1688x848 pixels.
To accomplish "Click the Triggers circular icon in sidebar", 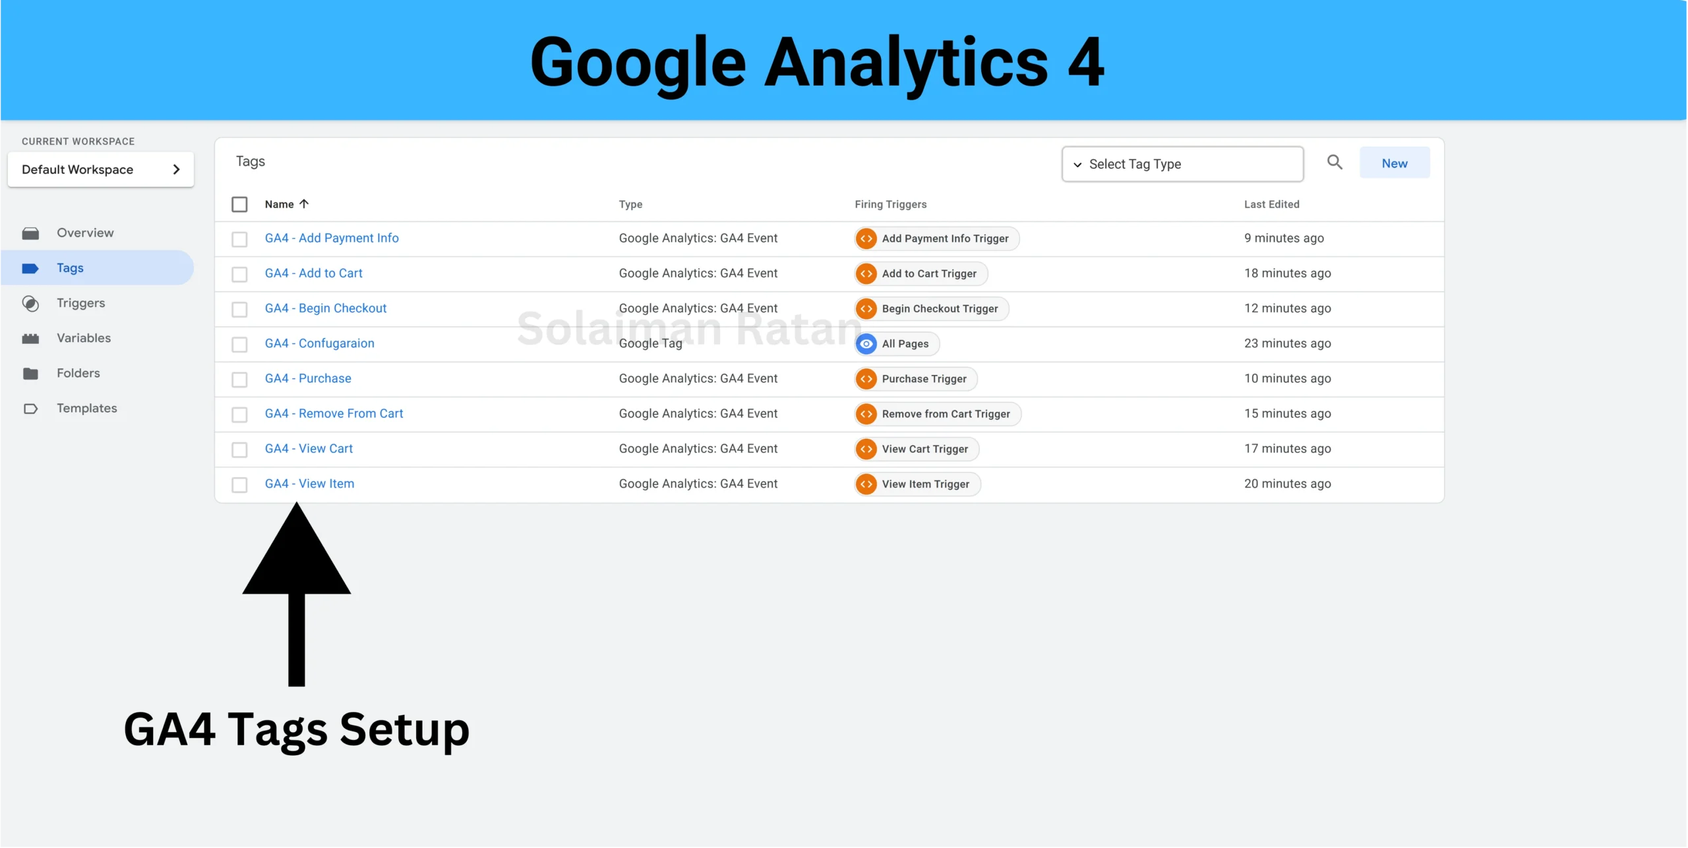I will click(30, 303).
